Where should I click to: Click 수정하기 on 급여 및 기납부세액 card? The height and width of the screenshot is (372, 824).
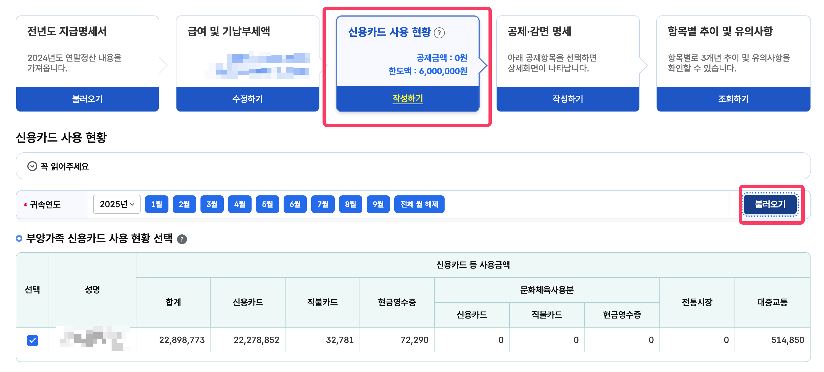tap(247, 99)
